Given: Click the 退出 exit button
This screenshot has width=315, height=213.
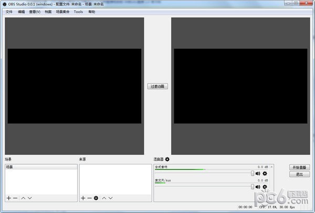Looking at the screenshot, I should click(300, 174).
